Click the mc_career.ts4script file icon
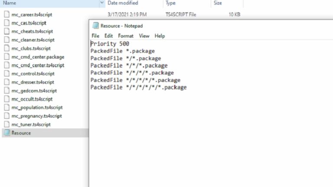The image size is (333, 187). click(7, 14)
